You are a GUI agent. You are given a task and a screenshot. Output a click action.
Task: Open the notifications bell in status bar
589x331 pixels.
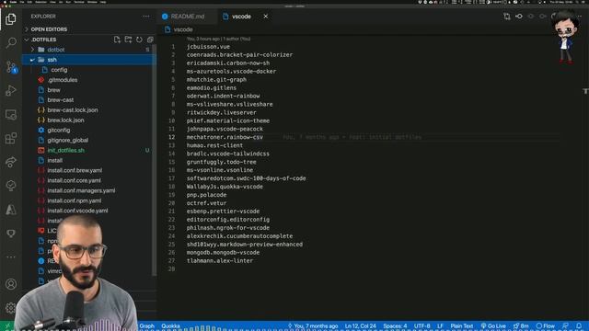pos(579,325)
